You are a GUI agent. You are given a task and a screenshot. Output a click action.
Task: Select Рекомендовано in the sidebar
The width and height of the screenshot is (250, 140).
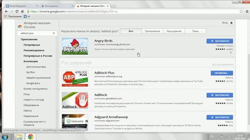point(34,50)
